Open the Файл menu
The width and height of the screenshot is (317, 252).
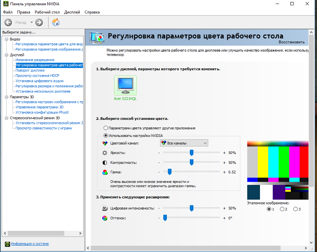click(x=8, y=12)
